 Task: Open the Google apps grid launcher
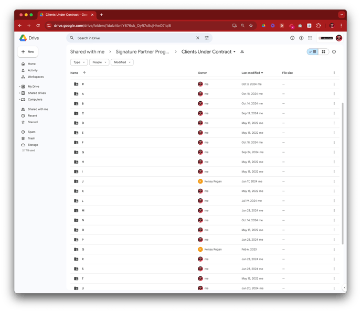click(x=310, y=38)
